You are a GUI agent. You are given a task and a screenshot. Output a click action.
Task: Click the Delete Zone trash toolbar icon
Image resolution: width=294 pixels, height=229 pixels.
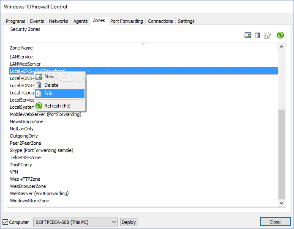(258, 35)
